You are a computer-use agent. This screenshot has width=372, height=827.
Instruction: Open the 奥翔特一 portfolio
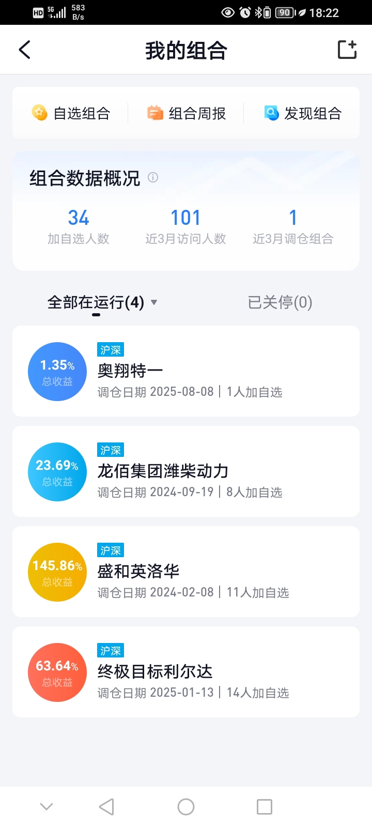[186, 371]
